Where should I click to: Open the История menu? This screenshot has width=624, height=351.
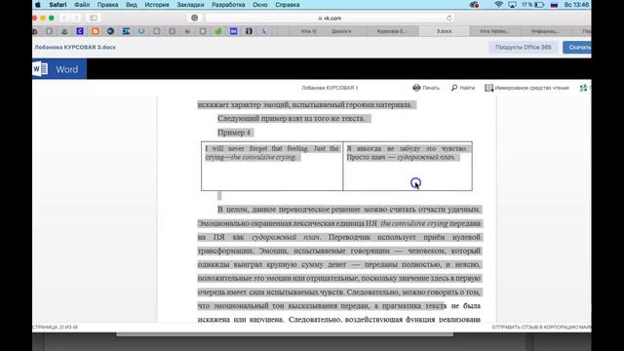pyautogui.click(x=157, y=5)
